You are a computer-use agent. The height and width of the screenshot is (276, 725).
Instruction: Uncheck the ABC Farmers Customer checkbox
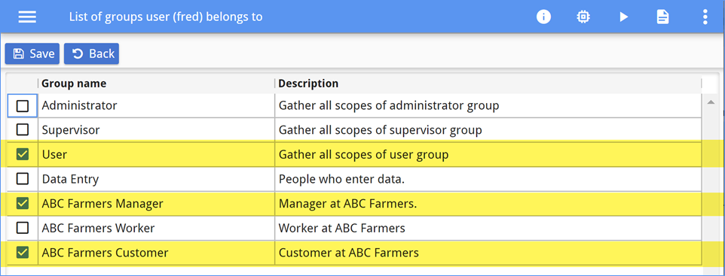[22, 253]
